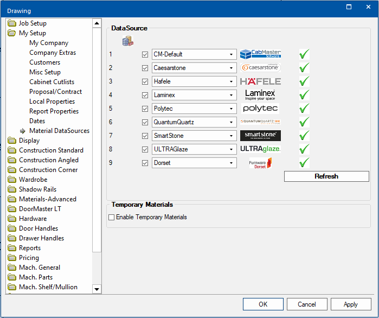
Task: Click the Hardware folder icon
Action: 11,219
